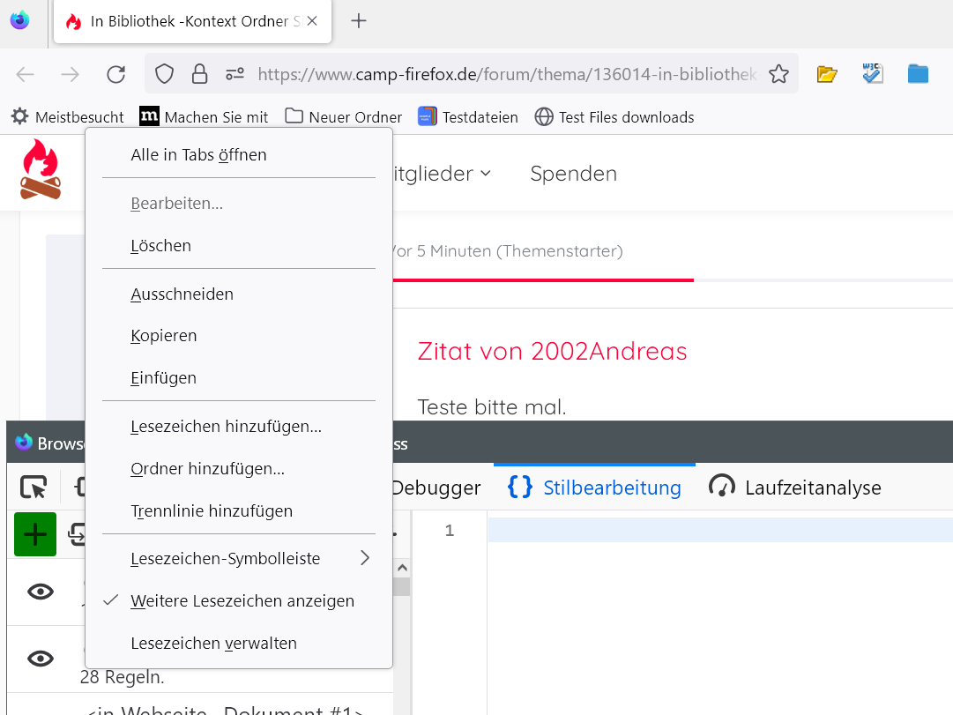
Task: Open the Meistbesucht bookmarks dropdown
Action: [67, 117]
